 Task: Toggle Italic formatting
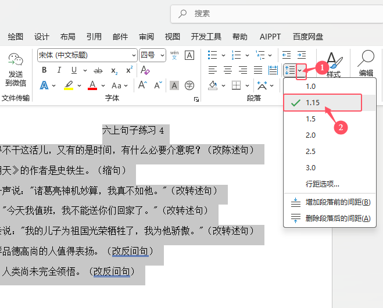click(x=59, y=70)
